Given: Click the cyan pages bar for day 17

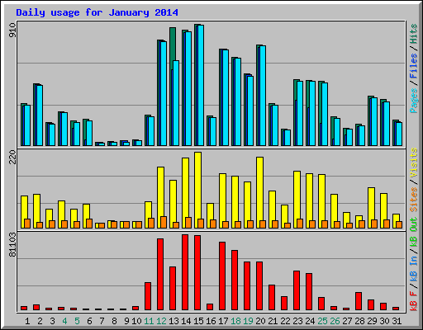Looking at the screenshot, I should pos(226,97).
